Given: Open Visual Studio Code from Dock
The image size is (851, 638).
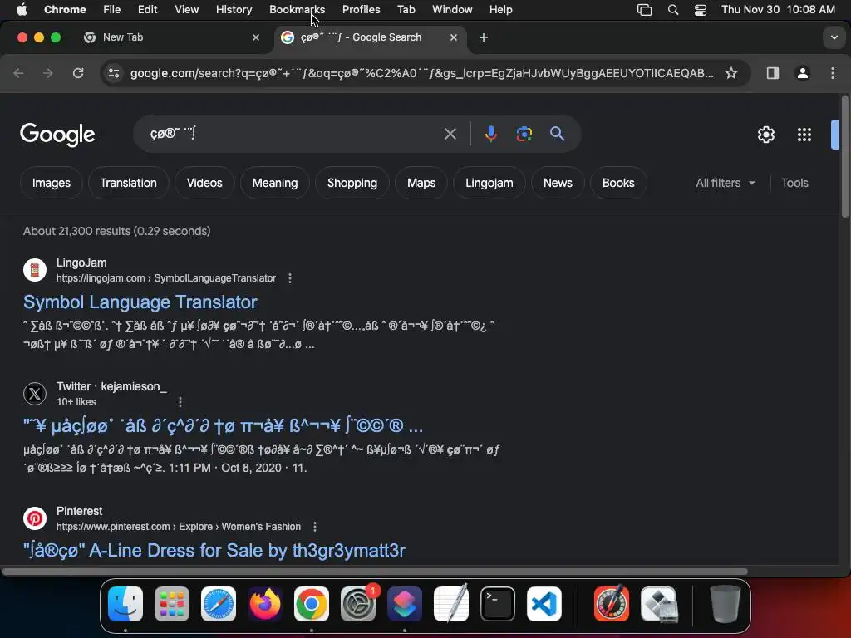Looking at the screenshot, I should point(544,604).
